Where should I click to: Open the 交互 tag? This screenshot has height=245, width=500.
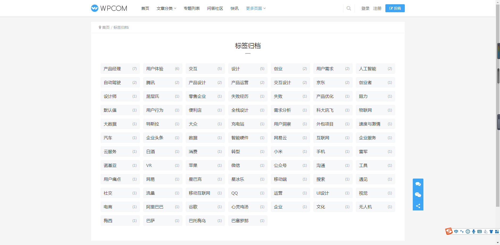pyautogui.click(x=205, y=69)
